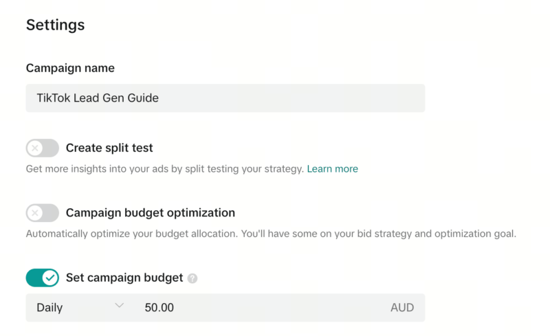Click the split testing description text

point(165,168)
